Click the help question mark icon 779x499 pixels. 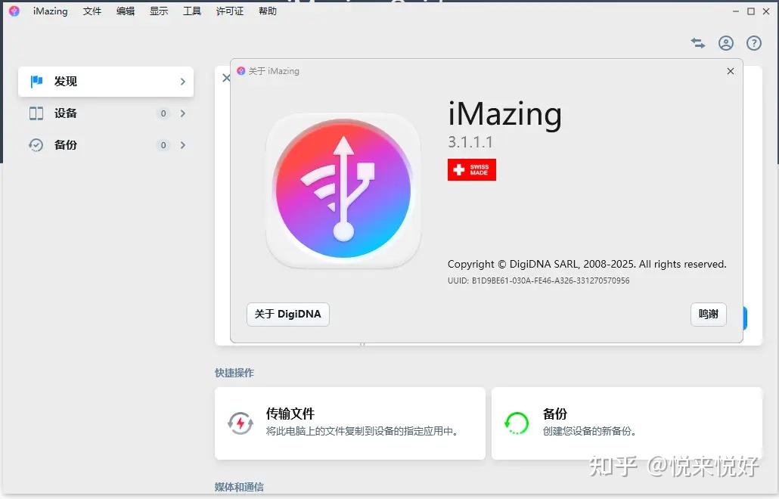pyautogui.click(x=753, y=43)
